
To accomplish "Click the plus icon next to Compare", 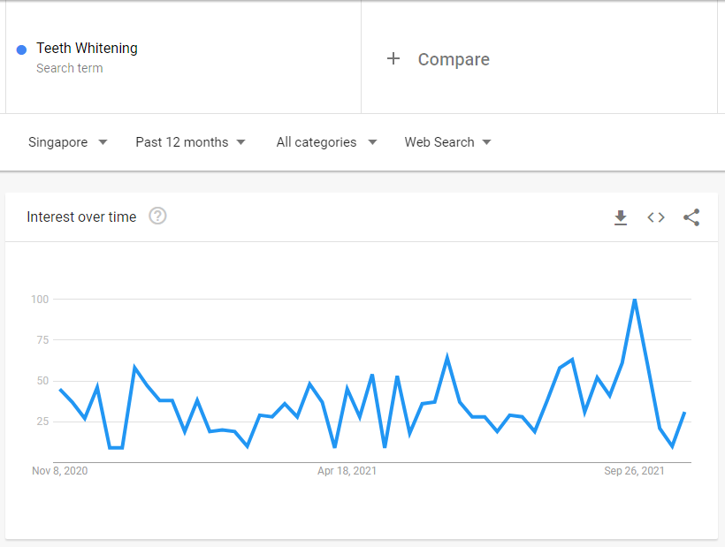I will pos(393,59).
